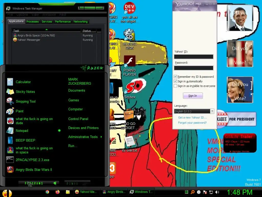Switch to the Processes tab

[32, 22]
